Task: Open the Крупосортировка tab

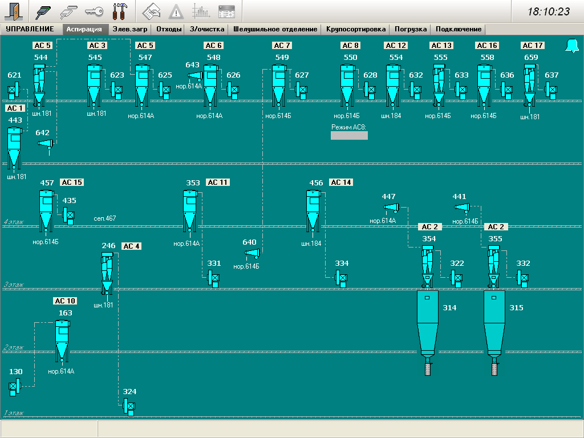Action: pos(356,29)
